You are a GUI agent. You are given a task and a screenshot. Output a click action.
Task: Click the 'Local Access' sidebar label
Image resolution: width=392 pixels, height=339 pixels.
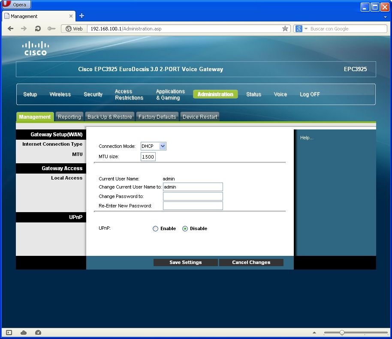[67, 178]
